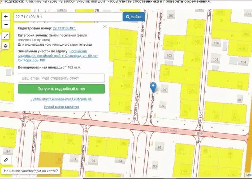Screen dimensions: 252x179
Task: Print the map via printer icon
Action: [x=6, y=46]
